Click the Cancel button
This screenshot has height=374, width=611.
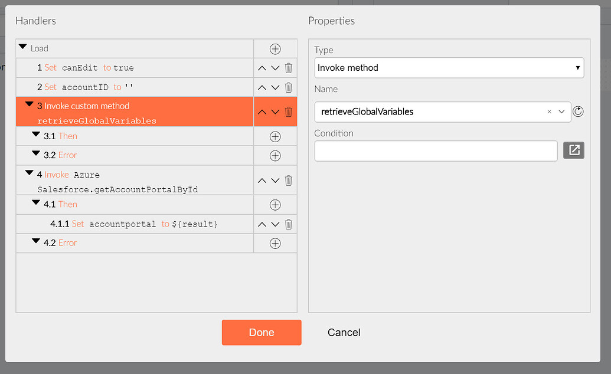click(x=344, y=332)
